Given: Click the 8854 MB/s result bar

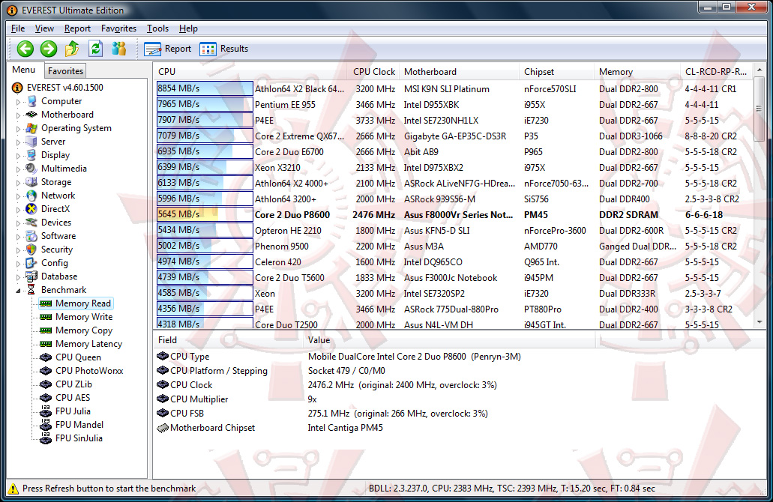Looking at the screenshot, I should (x=205, y=88).
